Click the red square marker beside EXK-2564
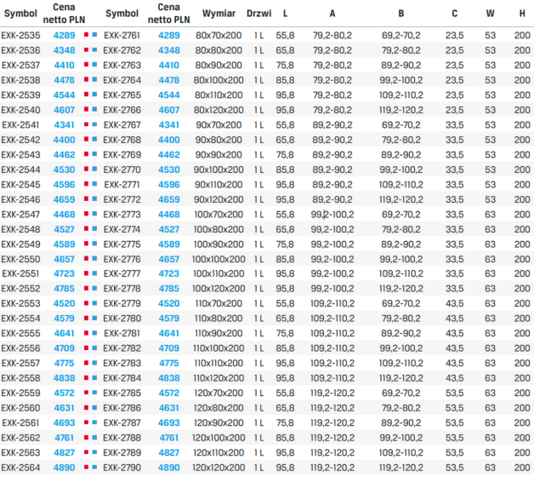Screen dimensions: 534x477 pyautogui.click(x=86, y=467)
